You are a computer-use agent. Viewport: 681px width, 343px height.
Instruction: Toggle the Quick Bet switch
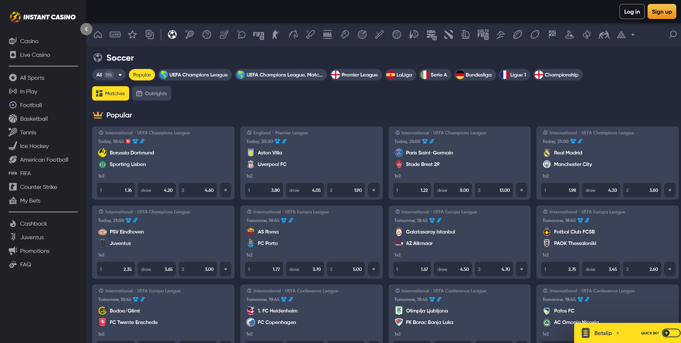pyautogui.click(x=671, y=333)
